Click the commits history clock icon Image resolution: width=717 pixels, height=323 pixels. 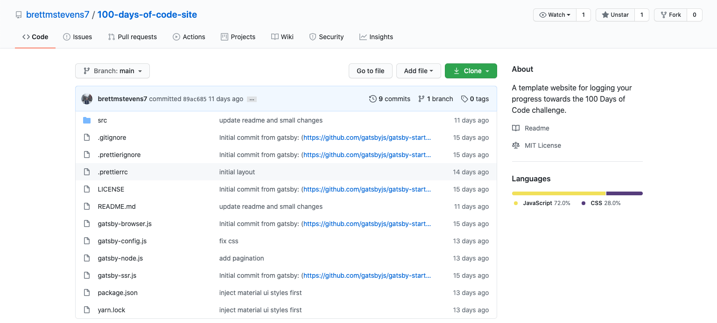pos(373,99)
